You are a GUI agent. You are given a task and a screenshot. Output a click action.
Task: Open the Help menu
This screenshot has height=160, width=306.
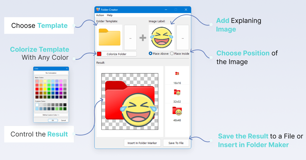110,15
